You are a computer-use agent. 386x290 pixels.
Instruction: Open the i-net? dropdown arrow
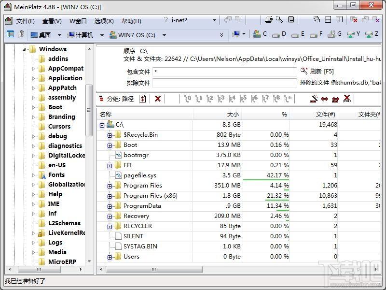[x=214, y=20]
